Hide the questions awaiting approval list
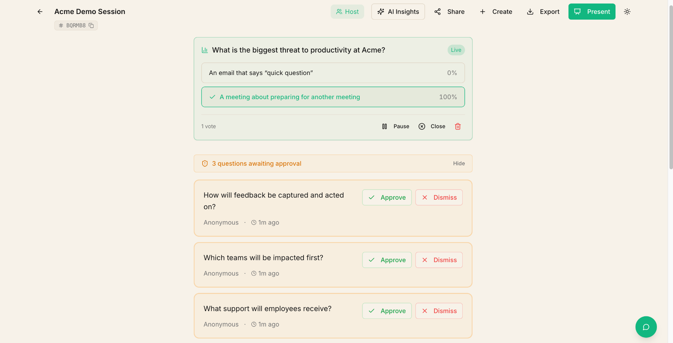673x343 pixels. pos(459,164)
